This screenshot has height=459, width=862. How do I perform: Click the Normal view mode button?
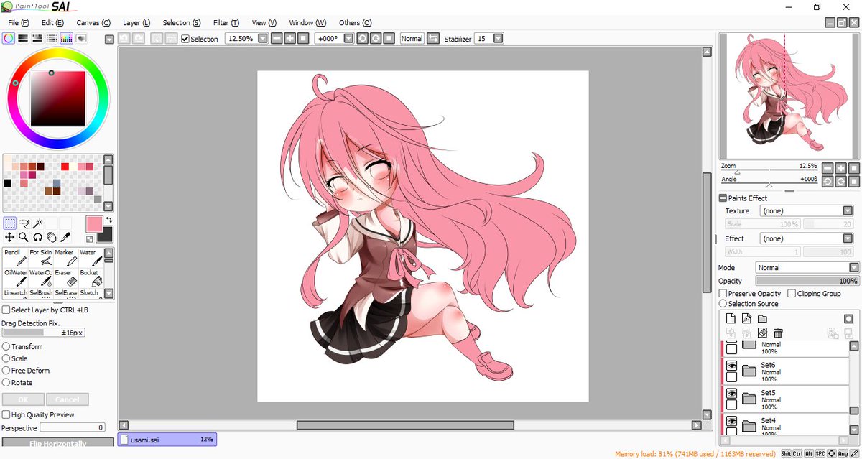412,38
